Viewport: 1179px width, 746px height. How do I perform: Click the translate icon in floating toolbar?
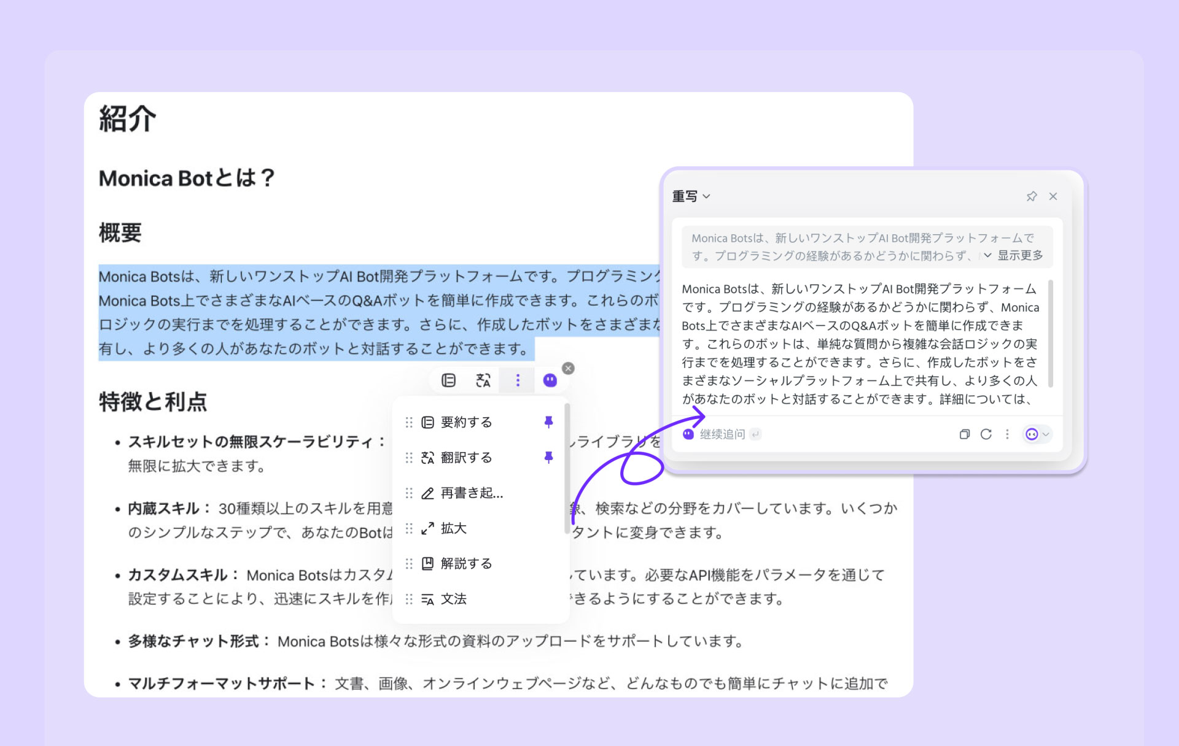point(483,380)
